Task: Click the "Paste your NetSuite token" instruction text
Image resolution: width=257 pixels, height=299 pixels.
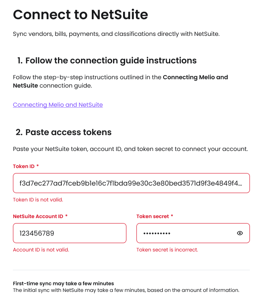Action: click(130, 149)
